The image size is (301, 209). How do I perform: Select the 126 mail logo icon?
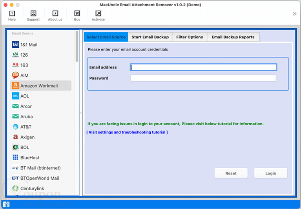[15, 55]
